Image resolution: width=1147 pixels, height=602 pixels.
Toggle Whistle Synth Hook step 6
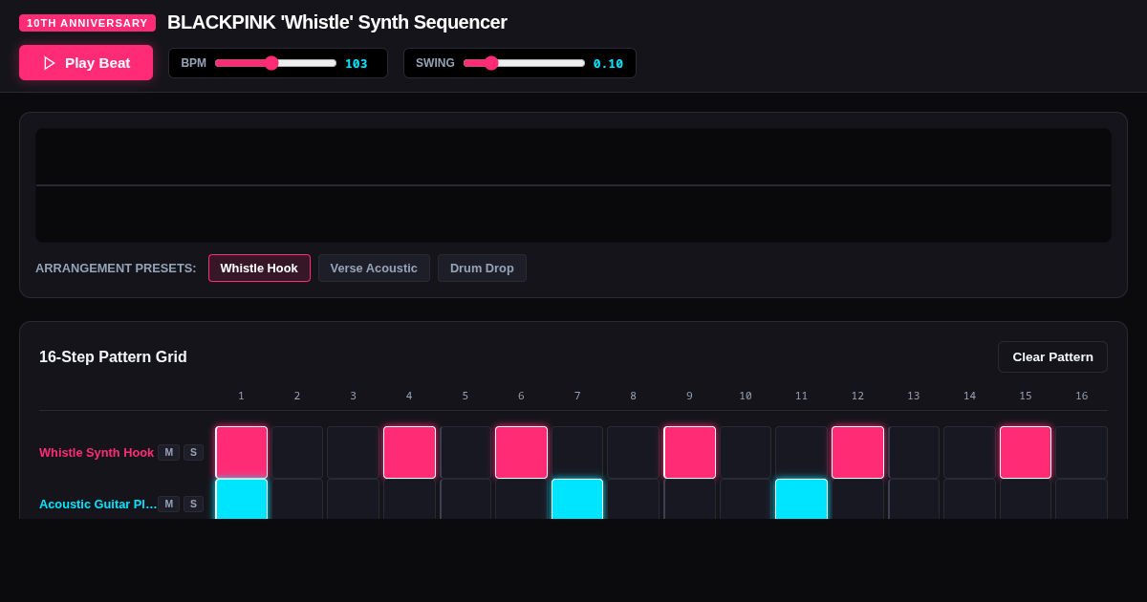521,452
